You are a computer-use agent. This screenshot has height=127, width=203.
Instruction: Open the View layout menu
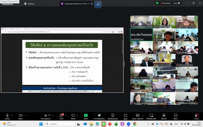point(176,3)
